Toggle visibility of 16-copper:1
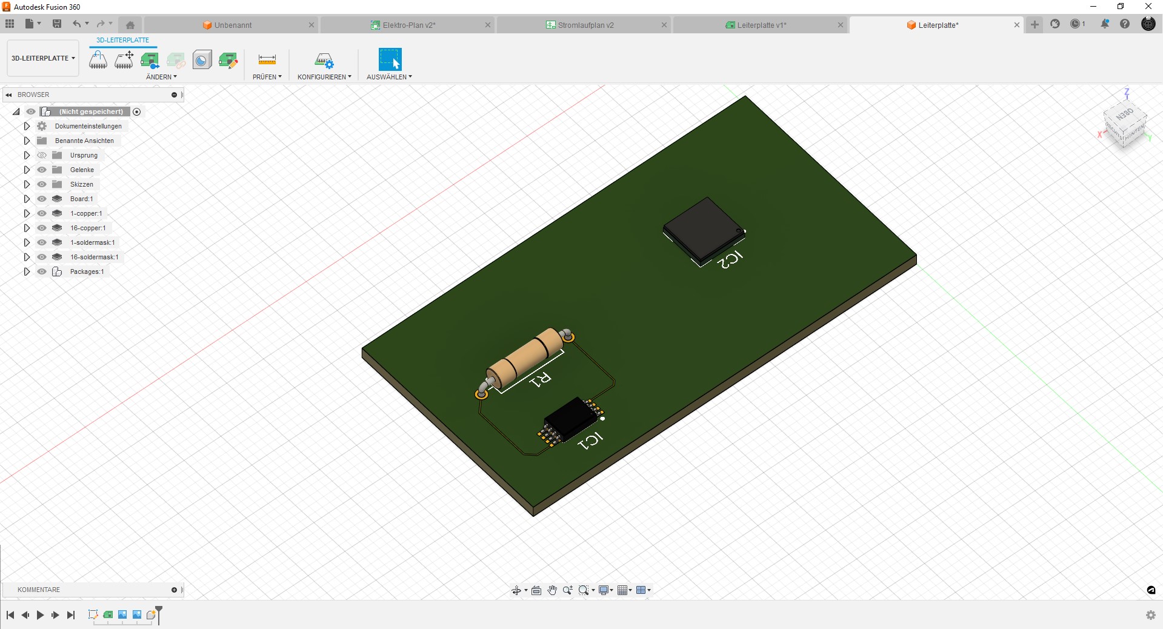1163x629 pixels. coord(42,228)
